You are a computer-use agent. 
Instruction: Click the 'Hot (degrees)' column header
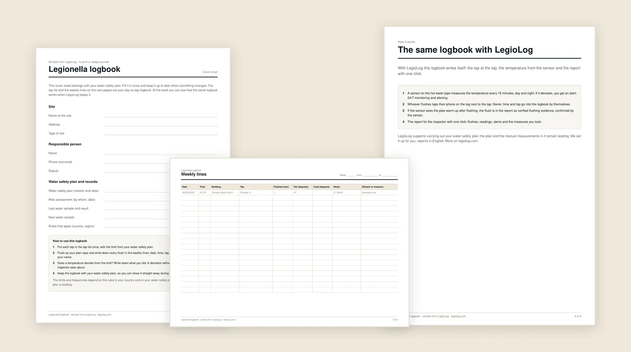coord(301,187)
